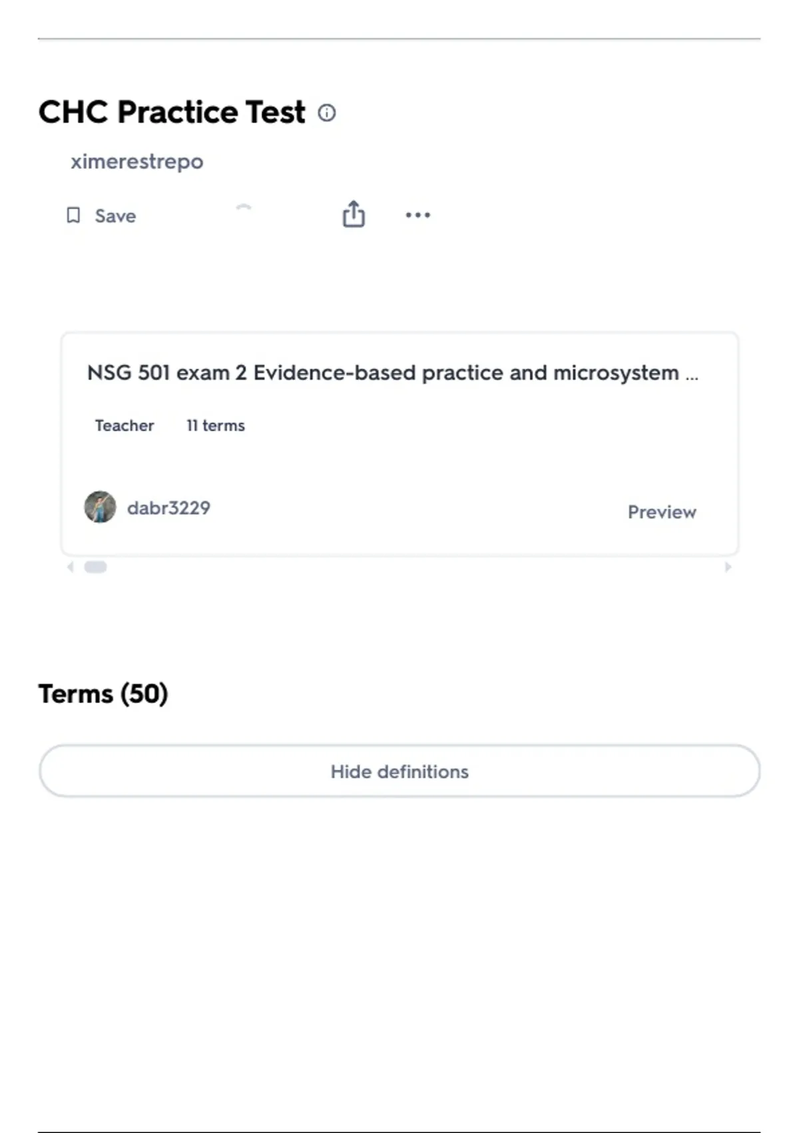
Task: Click the horizontal carousel scrollbar thumb
Action: pyautogui.click(x=95, y=567)
